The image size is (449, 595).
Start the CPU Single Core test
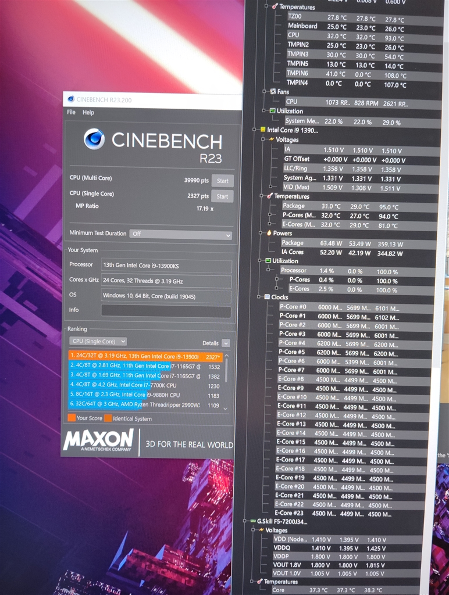pyautogui.click(x=222, y=196)
